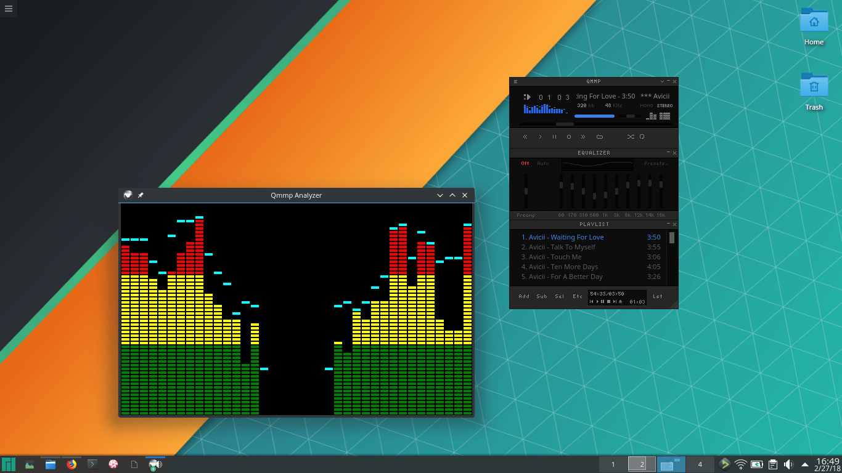The image size is (842, 473).
Task: Click playlist vertical scrollbar handle
Action: point(672,238)
